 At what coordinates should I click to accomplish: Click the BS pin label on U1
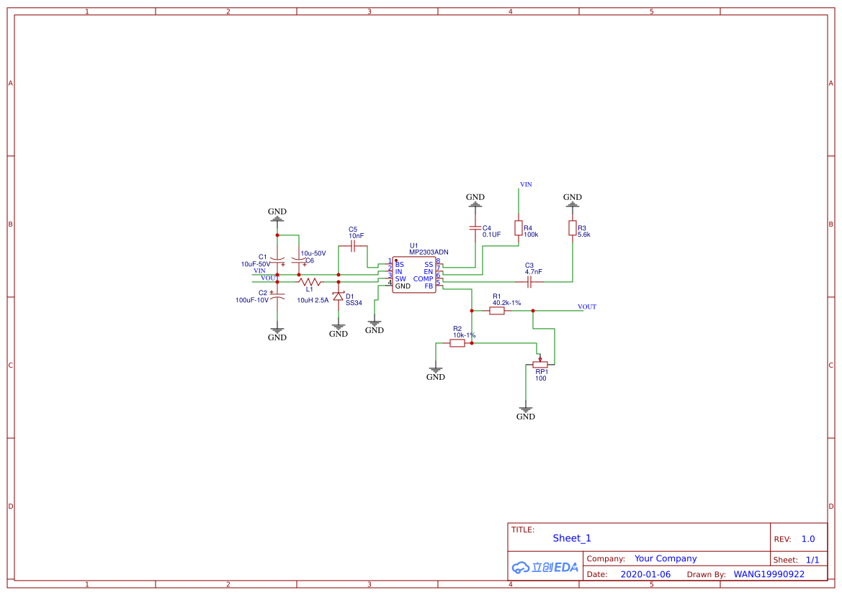(x=400, y=265)
